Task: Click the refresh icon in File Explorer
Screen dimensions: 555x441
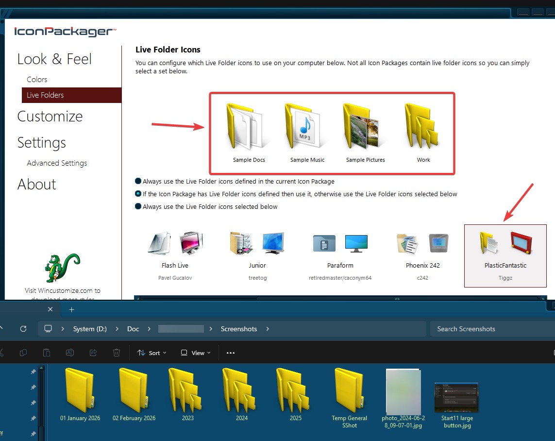Action: [23, 329]
